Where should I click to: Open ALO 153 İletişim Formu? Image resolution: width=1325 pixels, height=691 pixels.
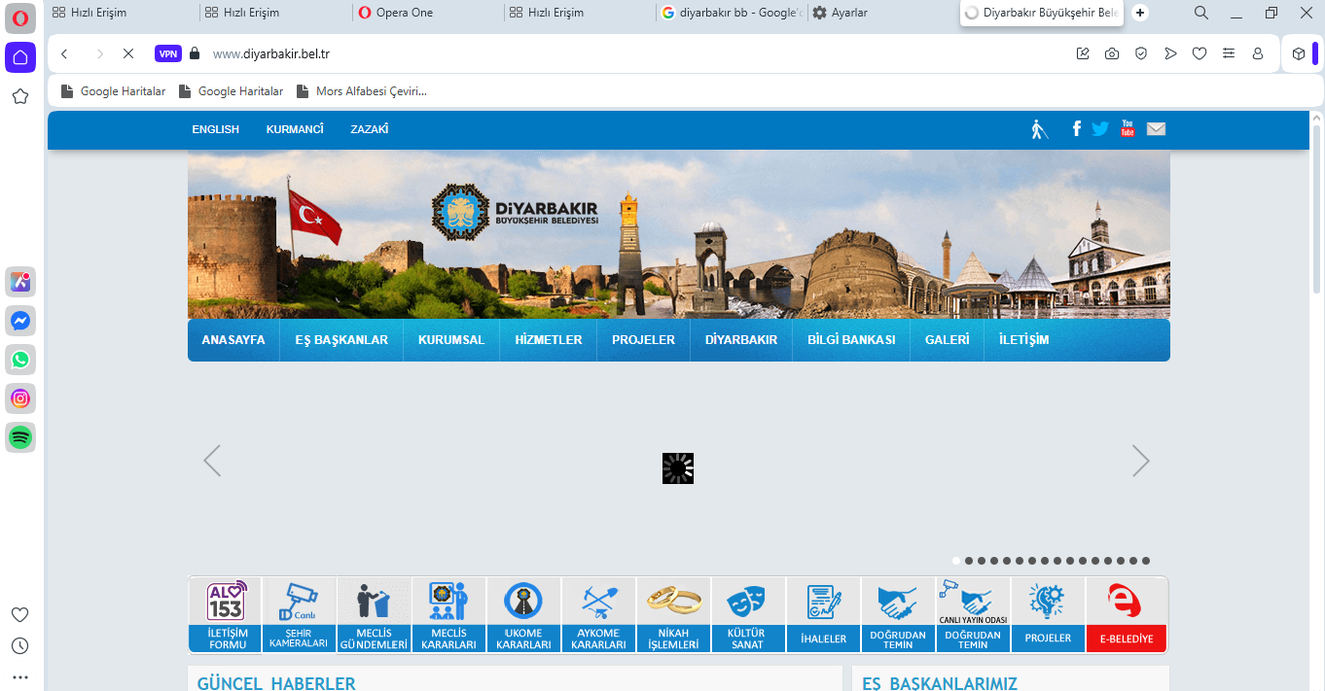pyautogui.click(x=225, y=615)
